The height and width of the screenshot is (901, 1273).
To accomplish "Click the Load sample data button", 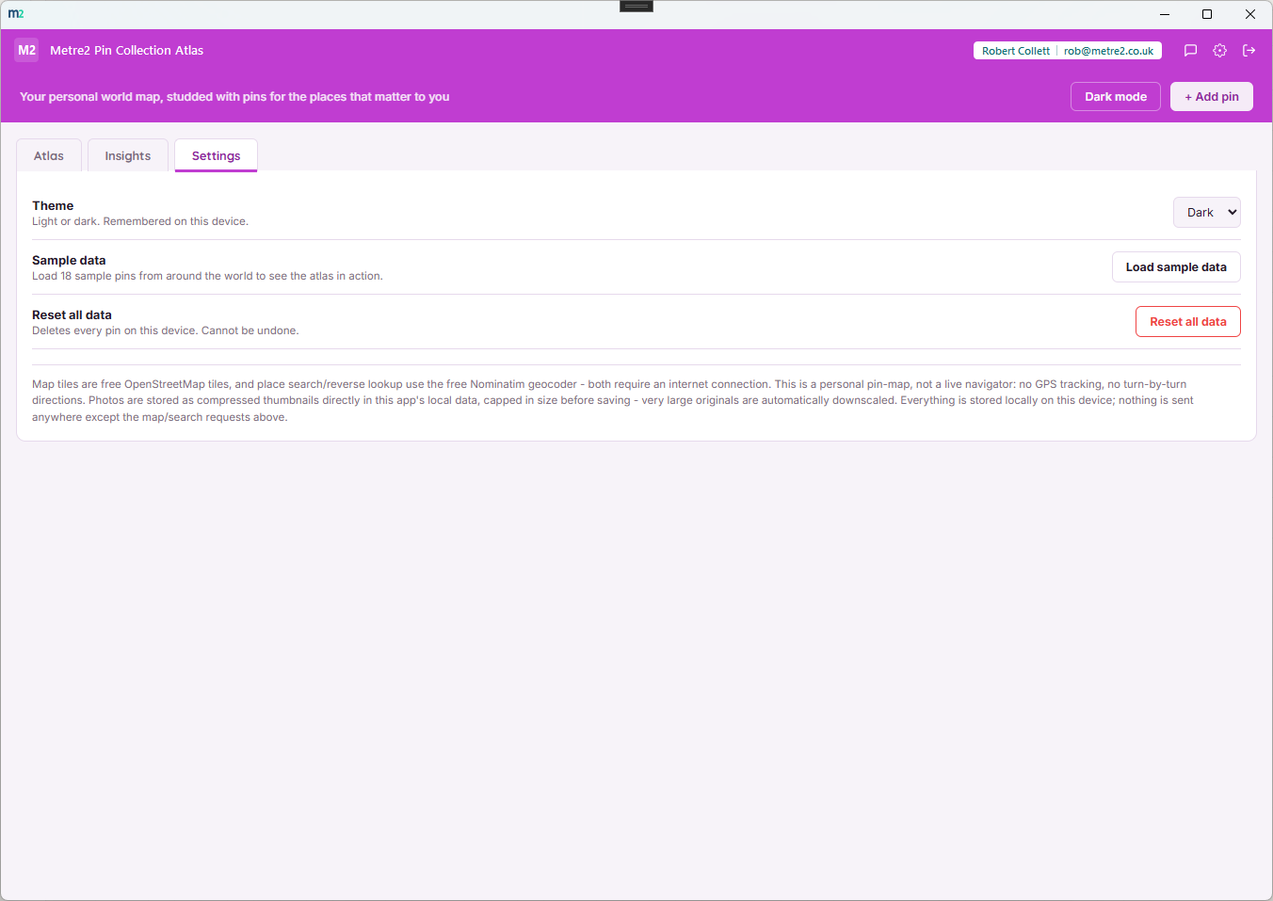I will (x=1176, y=267).
